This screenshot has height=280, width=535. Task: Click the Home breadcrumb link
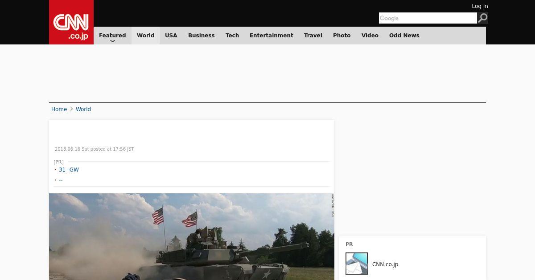coord(59,109)
